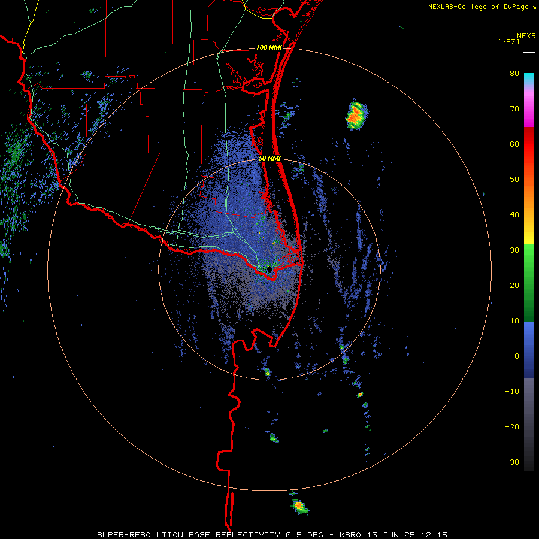Click the orange storm cell beyond south range ring
The height and width of the screenshot is (539, 539).
tap(299, 505)
